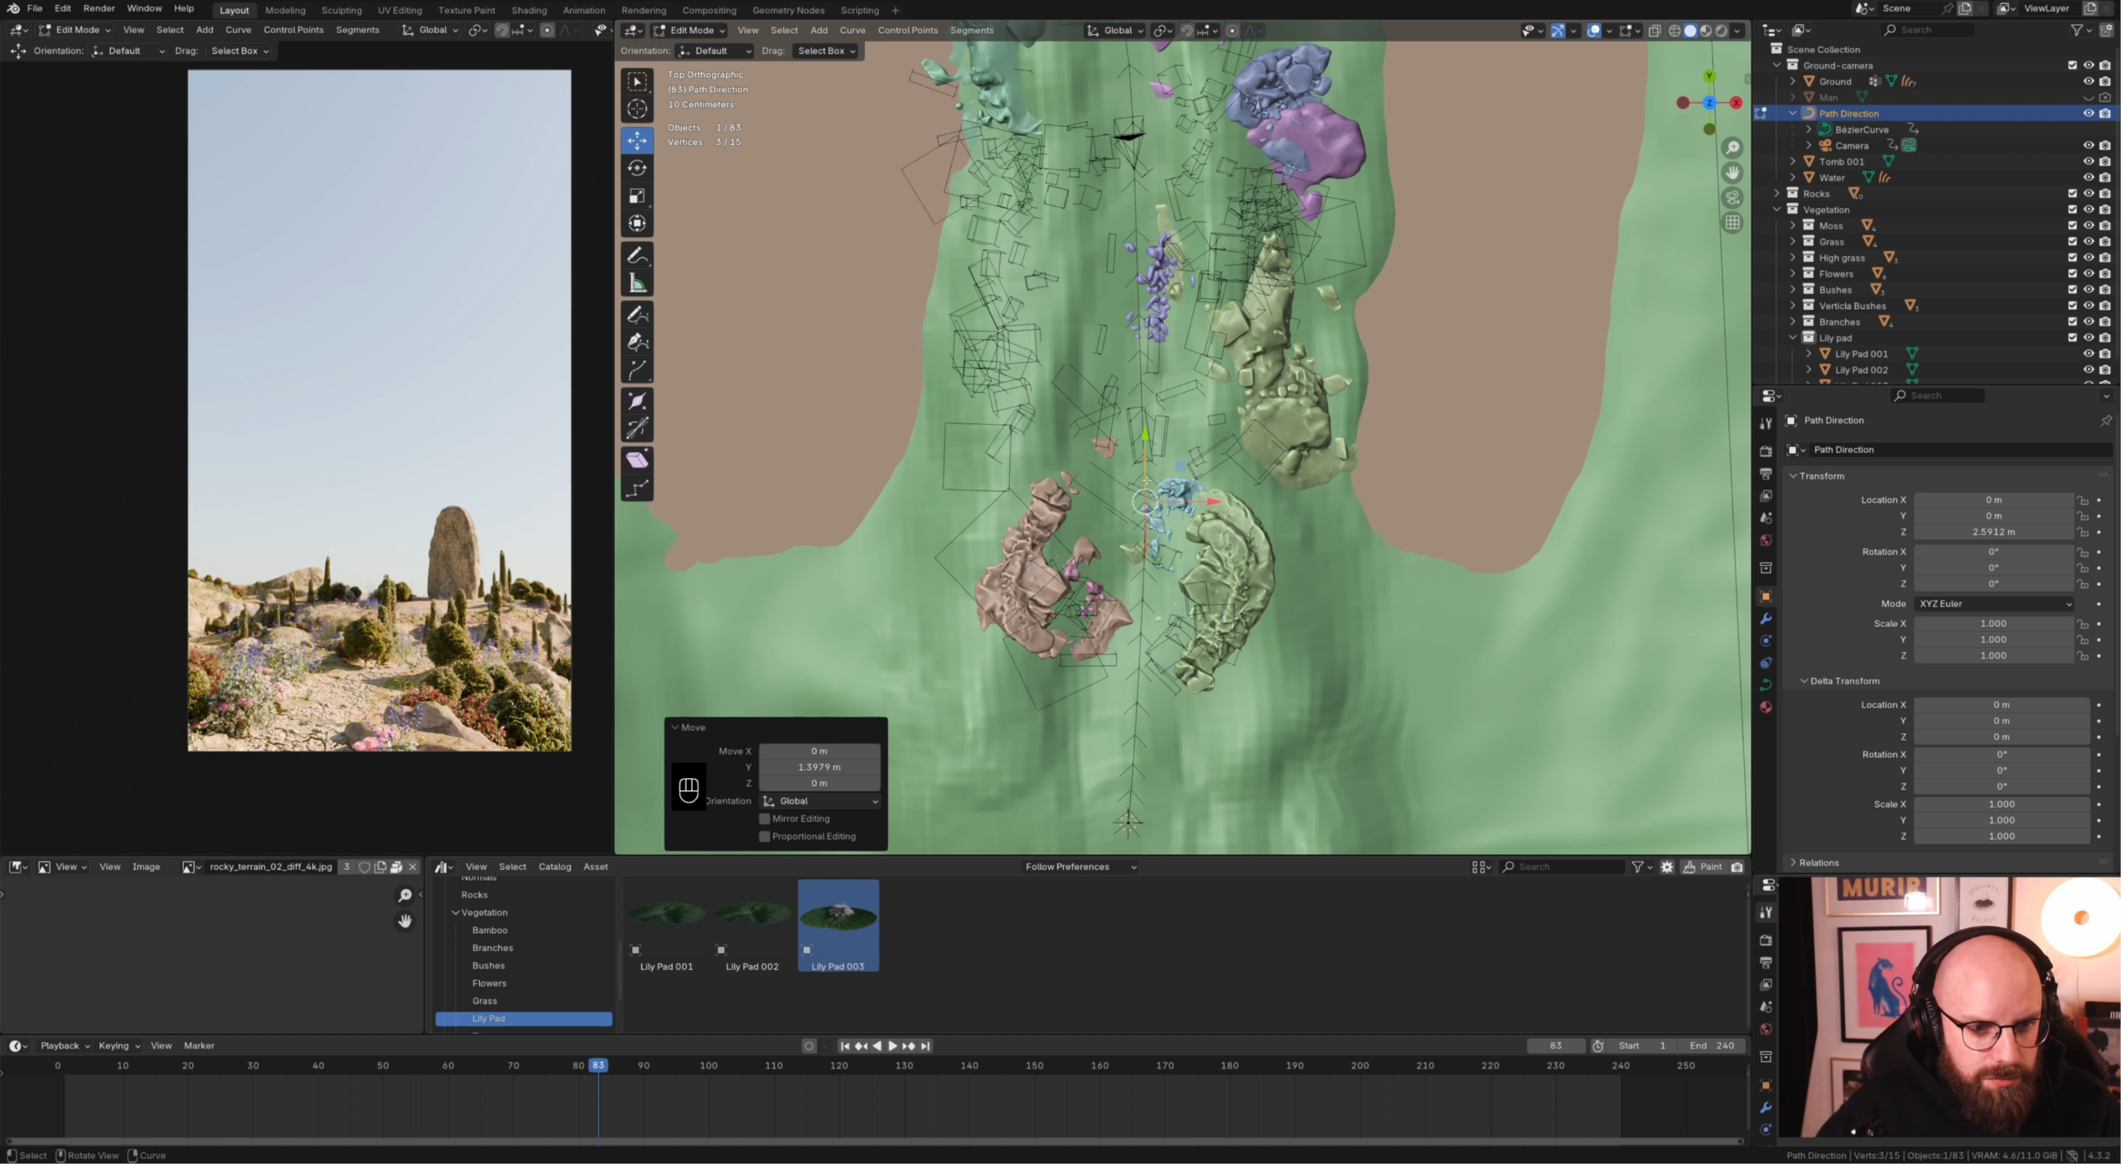Image resolution: width=2121 pixels, height=1164 pixels.
Task: Toggle camera view gizmo button
Action: click(x=1732, y=197)
